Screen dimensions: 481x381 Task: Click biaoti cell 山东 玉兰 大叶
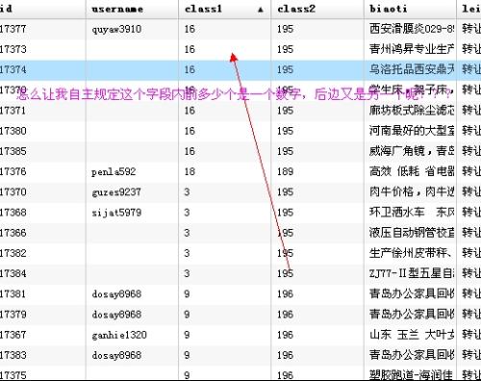click(412, 335)
